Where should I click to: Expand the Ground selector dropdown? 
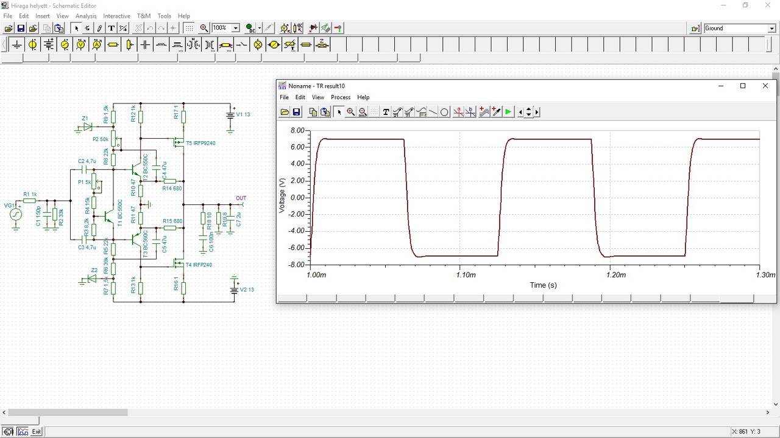pyautogui.click(x=772, y=29)
